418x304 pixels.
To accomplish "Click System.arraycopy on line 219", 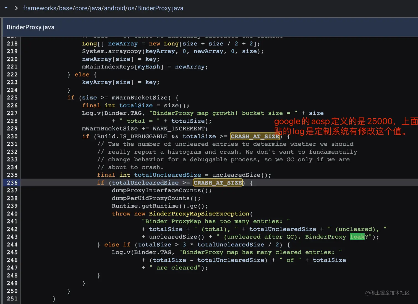I will pyautogui.click(x=112, y=51).
